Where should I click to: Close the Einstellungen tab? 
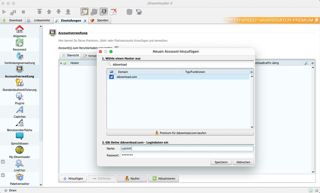coord(85,20)
